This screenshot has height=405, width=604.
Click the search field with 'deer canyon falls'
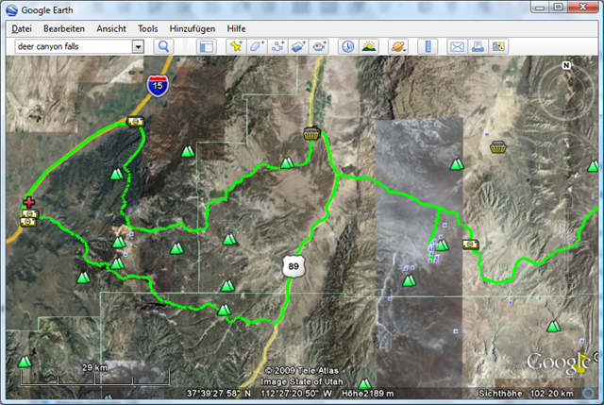pos(71,46)
